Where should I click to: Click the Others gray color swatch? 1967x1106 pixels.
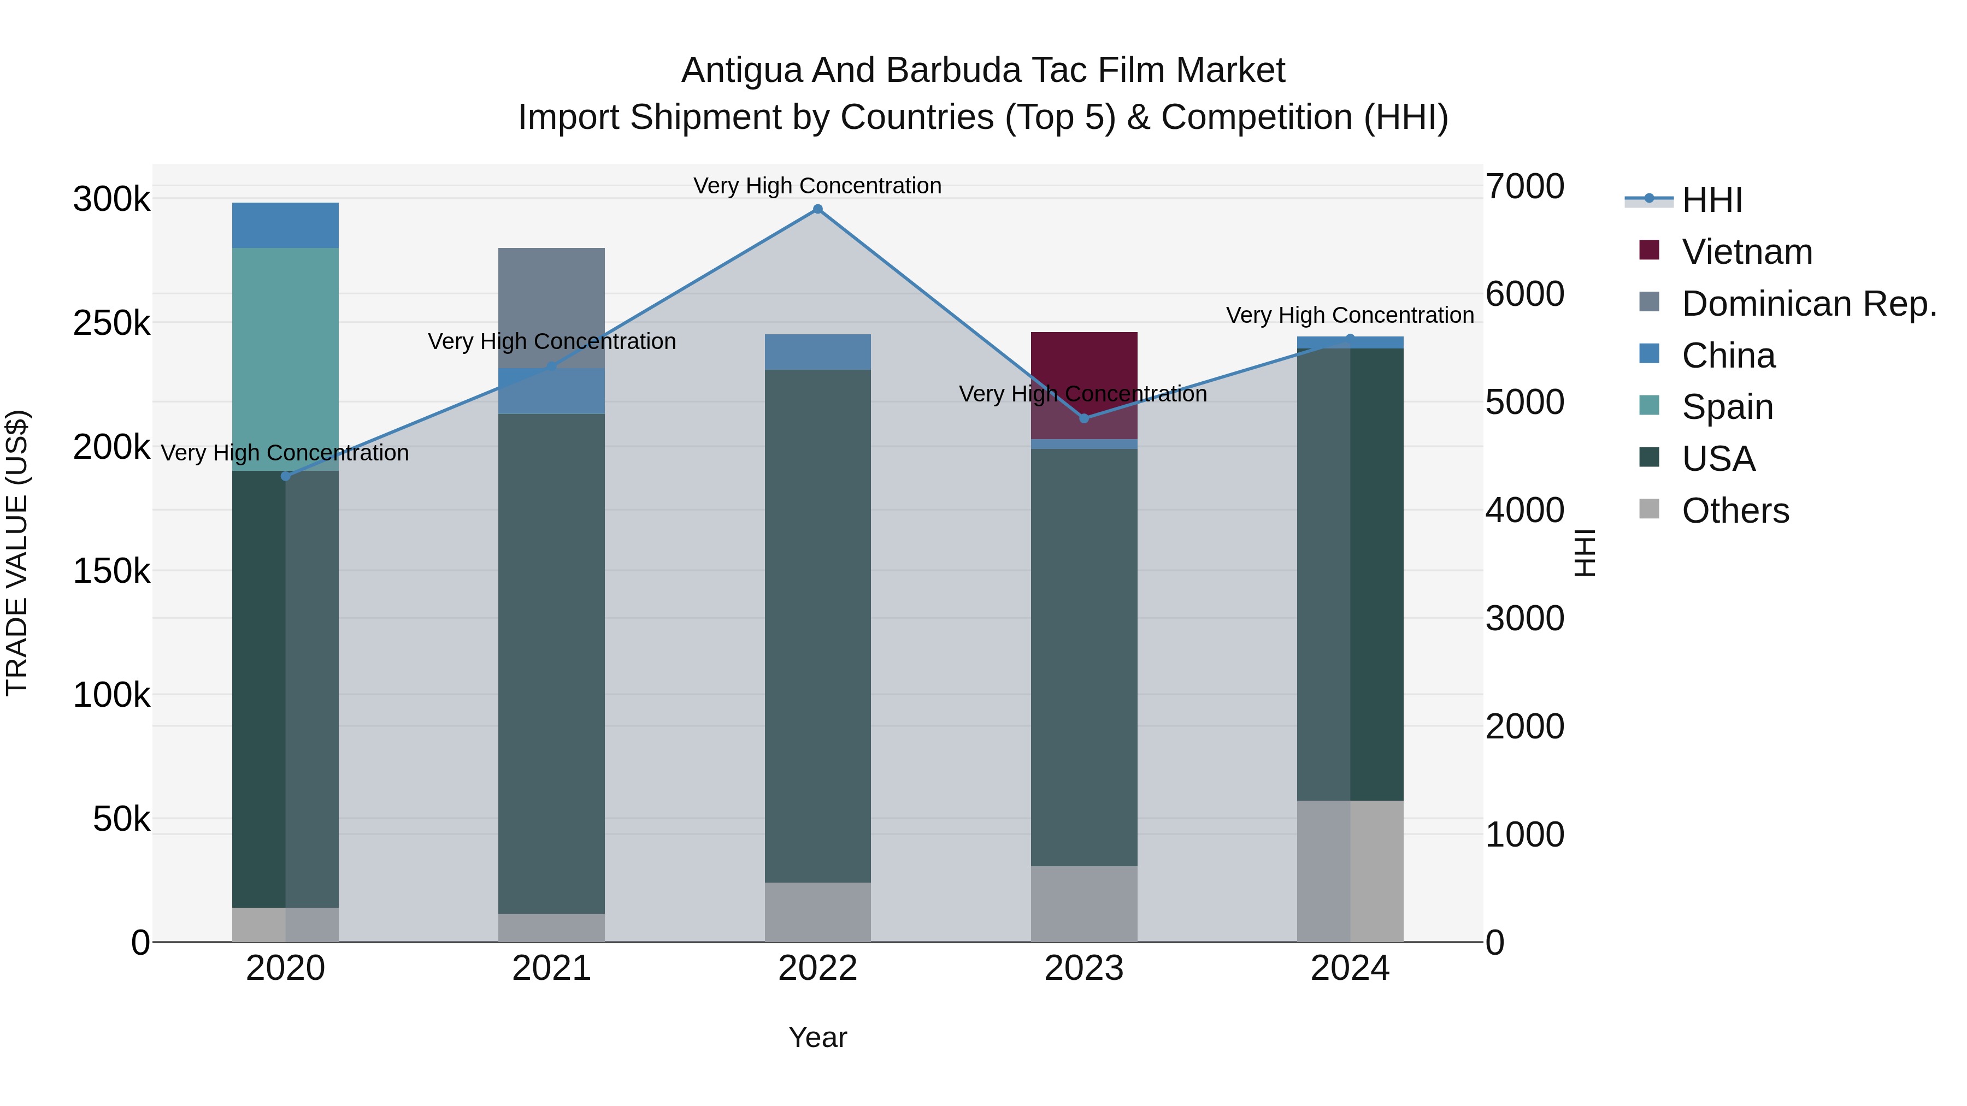(x=1650, y=508)
